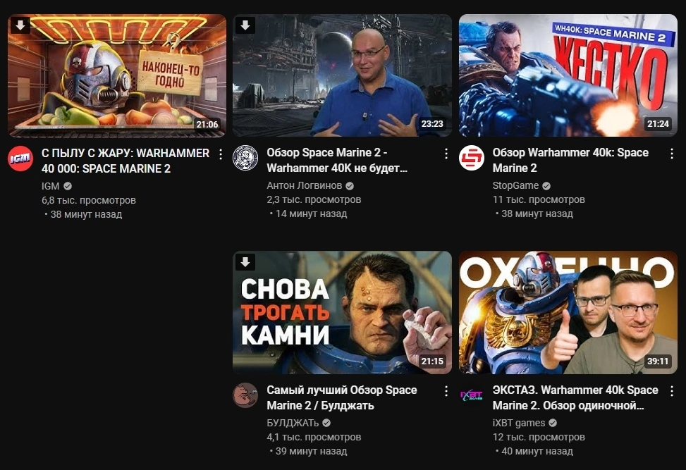Open the IGM channel avatar
Screen dimensions: 686x470
click(x=20, y=158)
